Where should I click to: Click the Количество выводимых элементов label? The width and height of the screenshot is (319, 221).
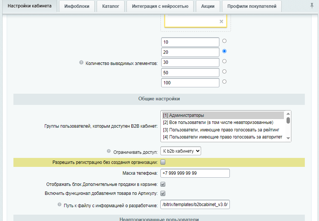point(122,63)
